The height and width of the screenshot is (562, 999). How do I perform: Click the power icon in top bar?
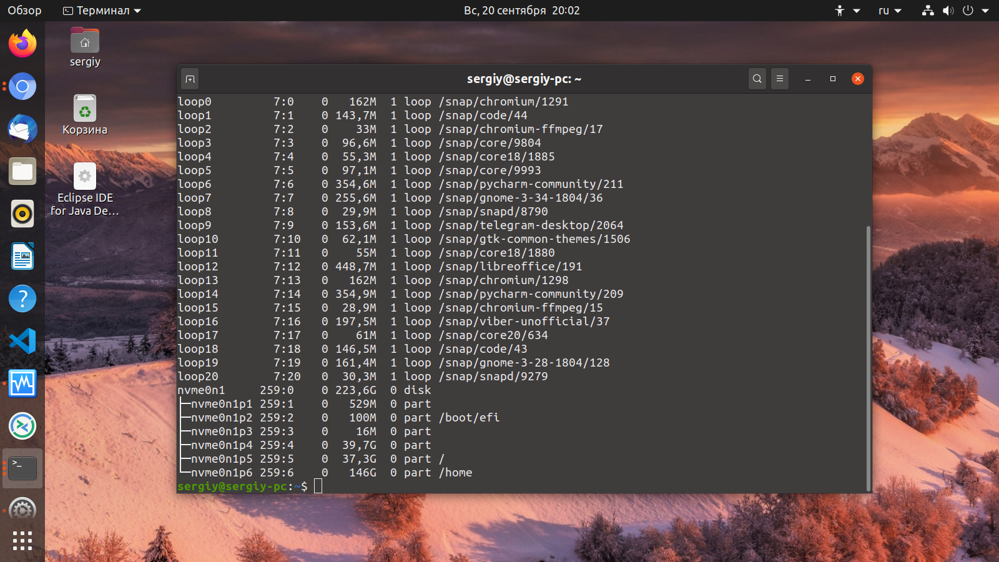tap(968, 11)
